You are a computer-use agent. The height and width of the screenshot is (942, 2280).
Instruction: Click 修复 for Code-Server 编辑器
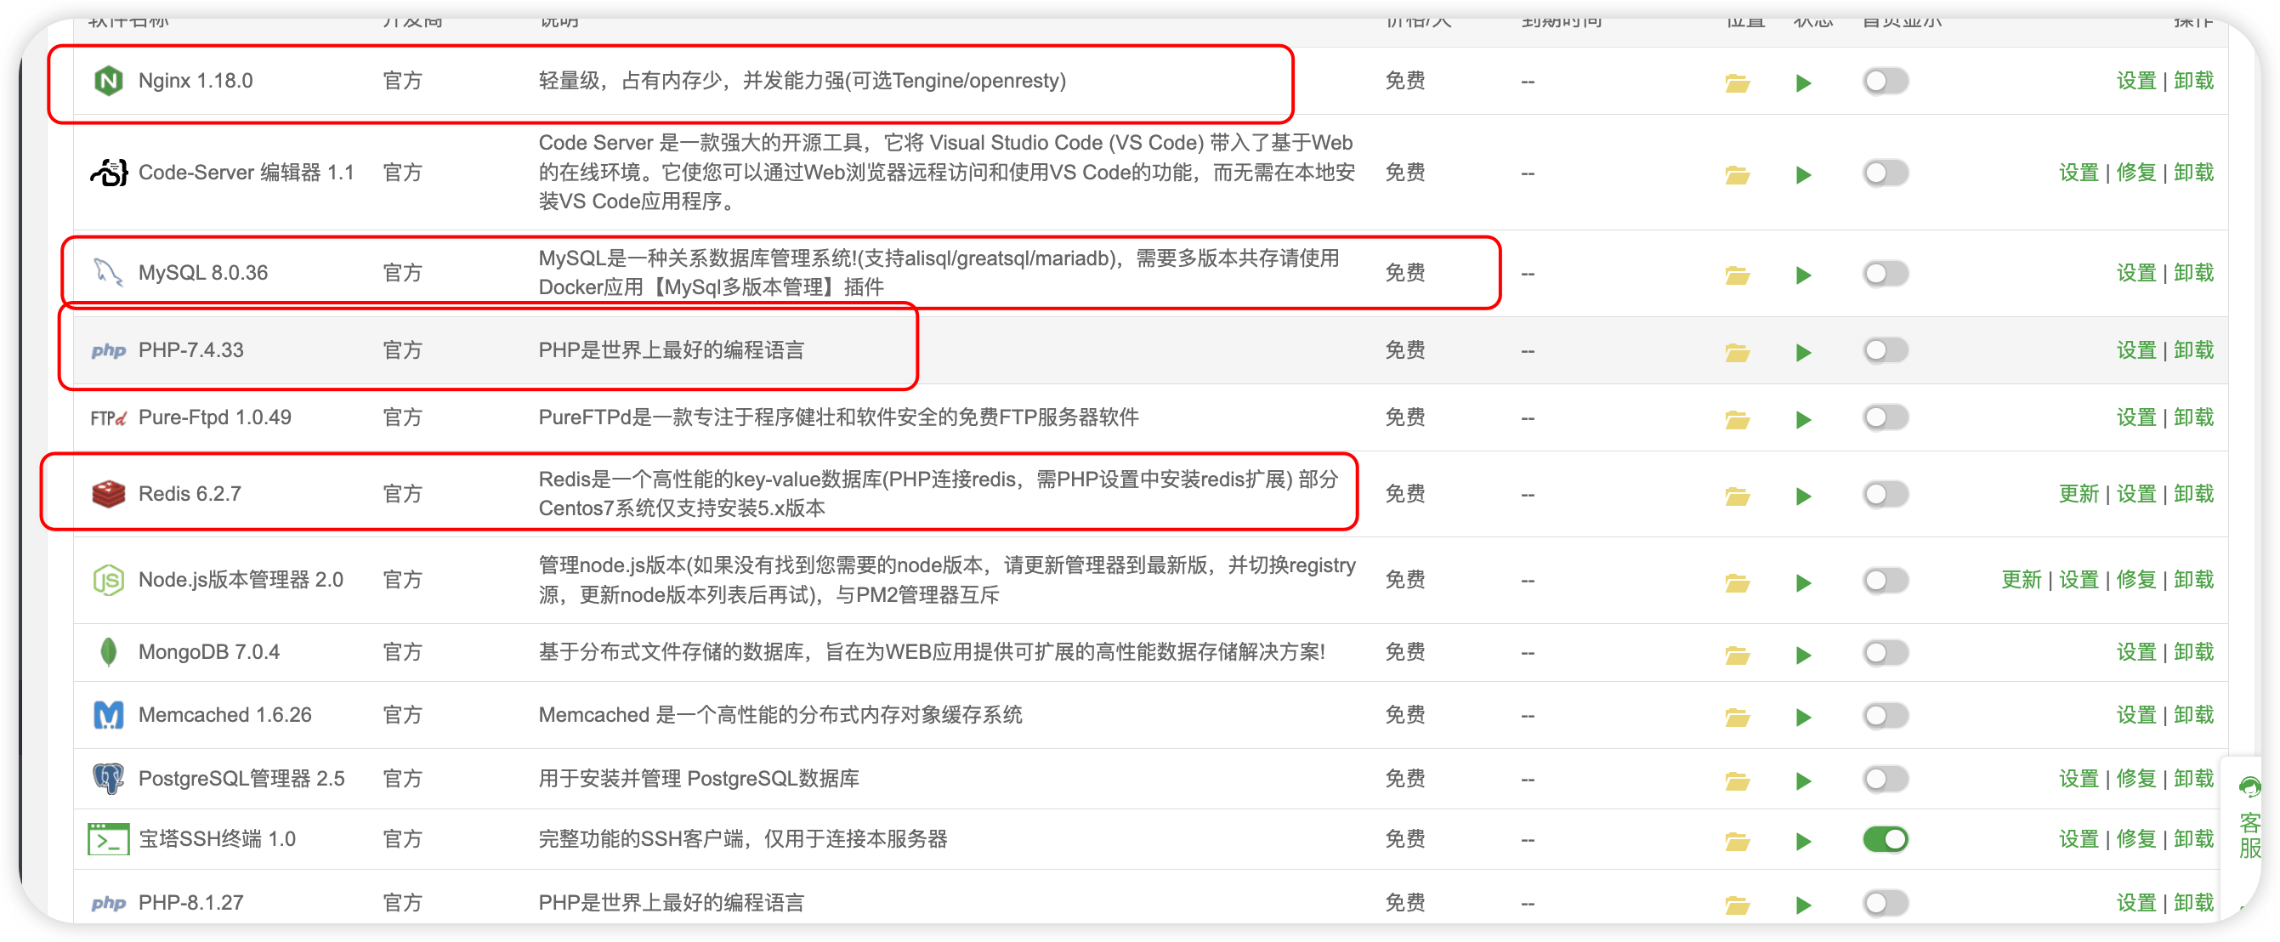pyautogui.click(x=2135, y=173)
